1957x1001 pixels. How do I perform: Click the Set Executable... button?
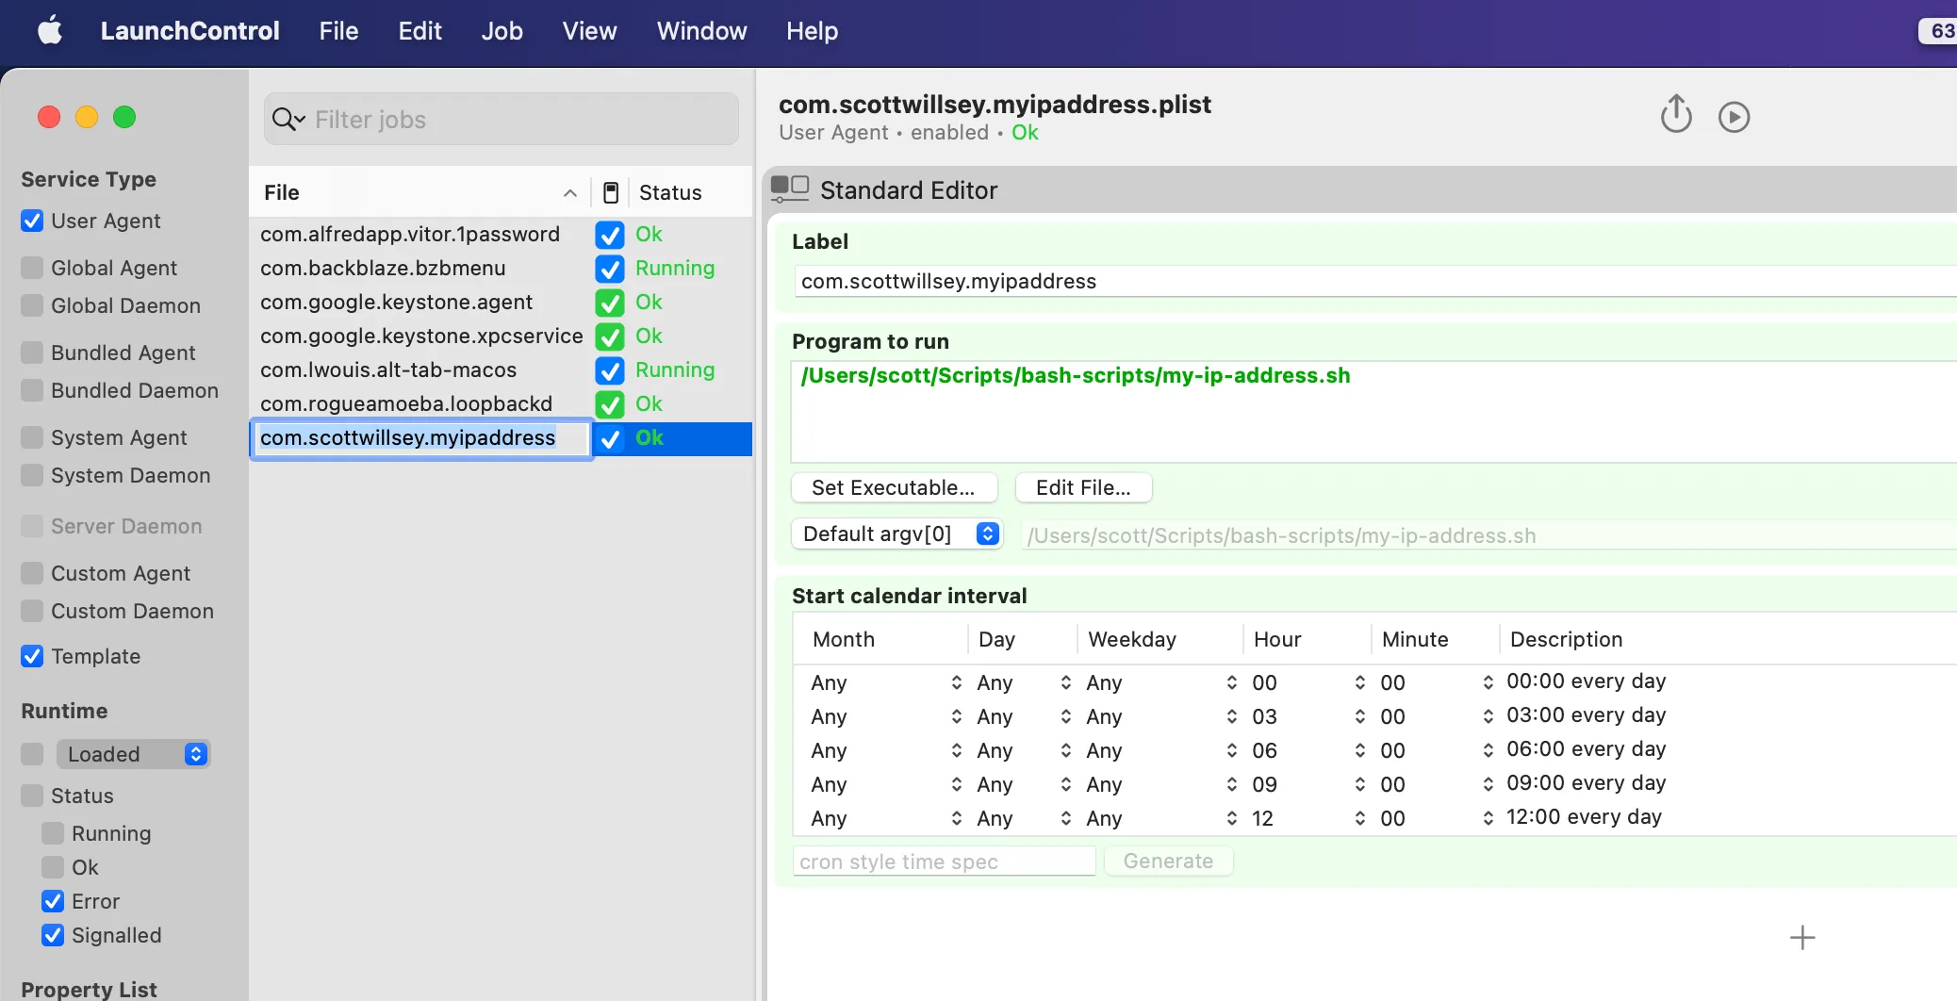tap(893, 487)
